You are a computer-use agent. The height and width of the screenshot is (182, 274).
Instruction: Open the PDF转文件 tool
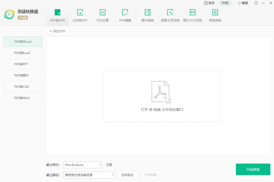57,15
